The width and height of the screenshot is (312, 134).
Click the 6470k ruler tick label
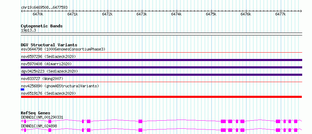coord(38,14)
